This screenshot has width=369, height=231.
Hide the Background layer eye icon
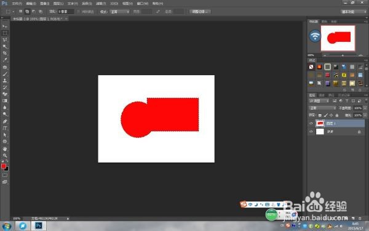pos(311,132)
